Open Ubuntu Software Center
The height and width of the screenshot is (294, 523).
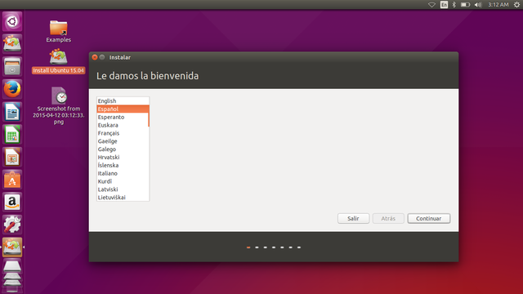coord(12,180)
